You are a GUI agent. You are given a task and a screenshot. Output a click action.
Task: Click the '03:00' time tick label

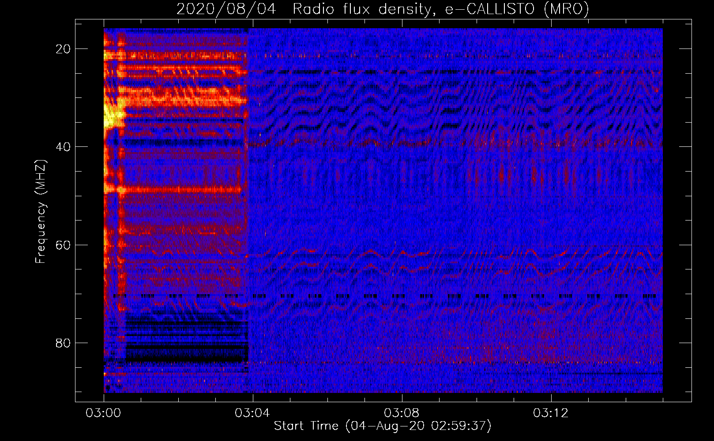(x=104, y=413)
